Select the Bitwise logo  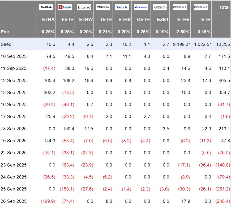point(84,7)
